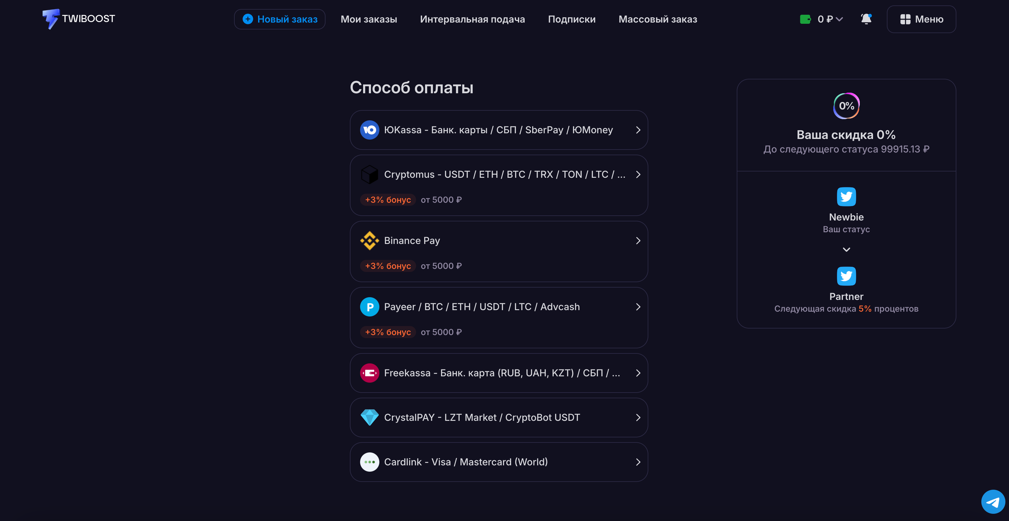The image size is (1009, 521).
Task: Click the Cardlink three-dots logo icon
Action: (369, 462)
